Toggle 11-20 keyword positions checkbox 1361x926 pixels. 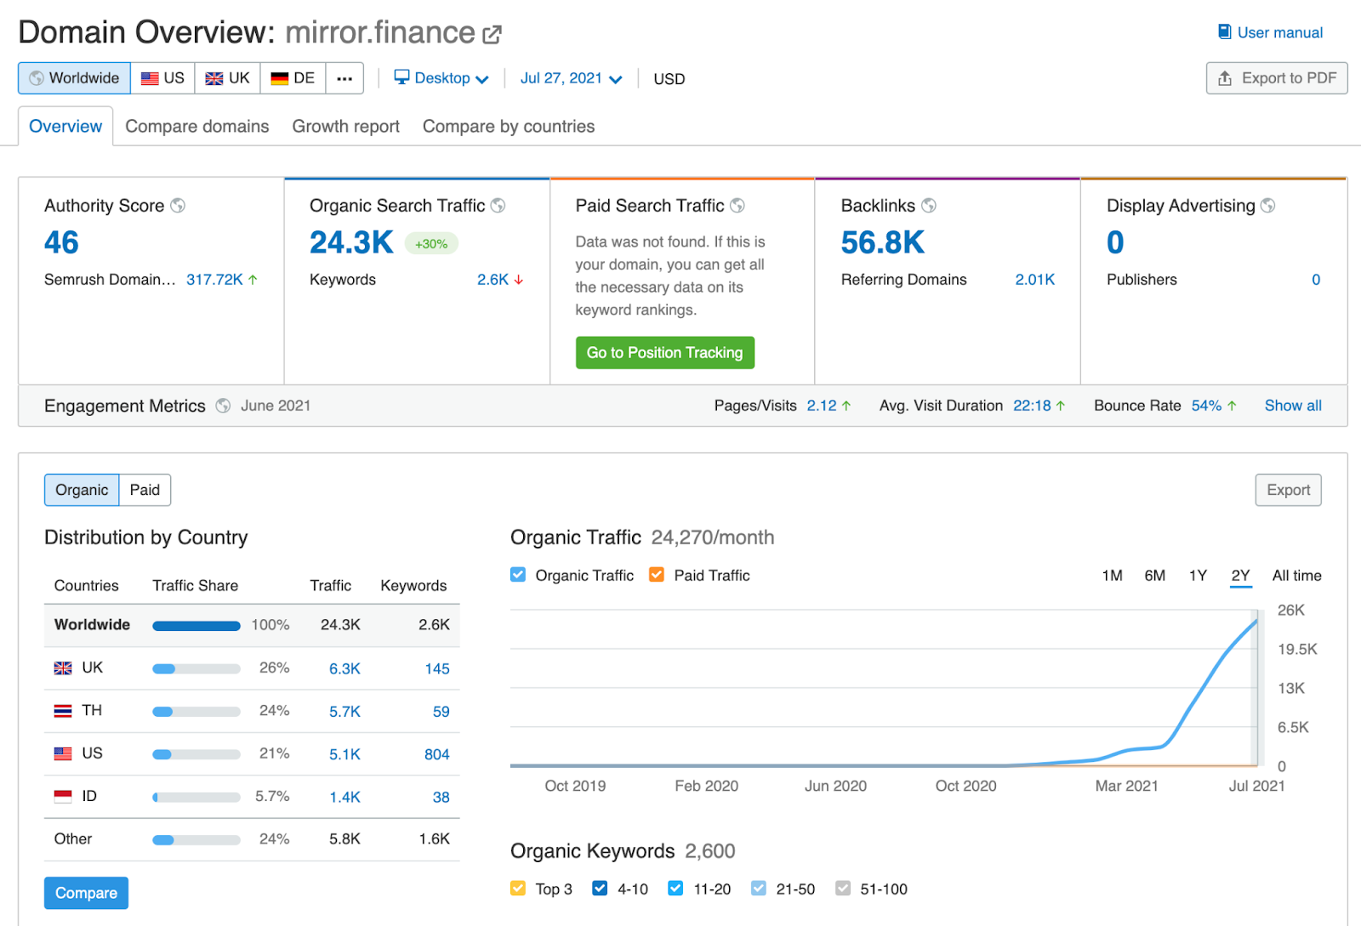click(x=675, y=889)
